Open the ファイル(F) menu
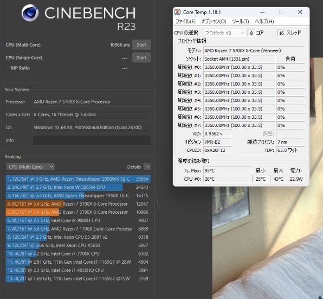323x299 pixels. [x=185, y=21]
